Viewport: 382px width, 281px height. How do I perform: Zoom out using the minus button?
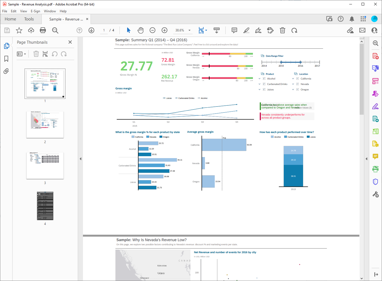tap(152, 30)
